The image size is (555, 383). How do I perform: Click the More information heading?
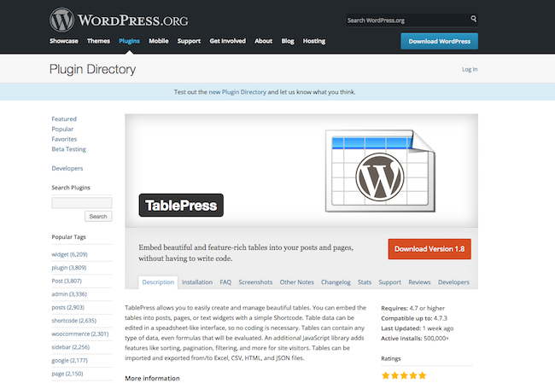coord(152,378)
